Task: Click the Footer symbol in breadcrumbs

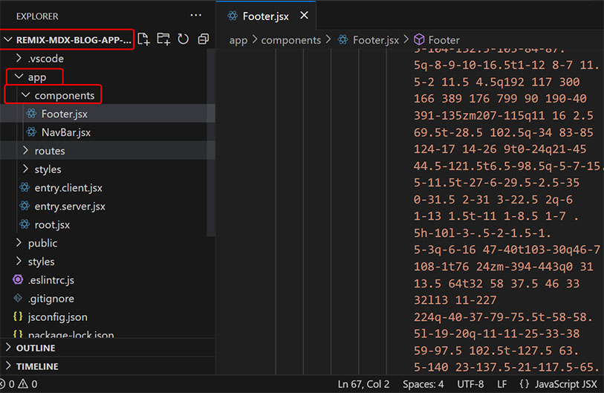Action: pyautogui.click(x=443, y=40)
